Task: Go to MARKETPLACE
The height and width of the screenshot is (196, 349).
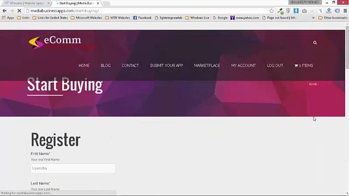Action: (207, 65)
